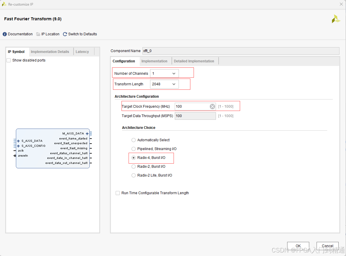Click the Fast Fourier Transform (9.0) title
Image resolution: width=346 pixels, height=256 pixels.
click(33, 19)
